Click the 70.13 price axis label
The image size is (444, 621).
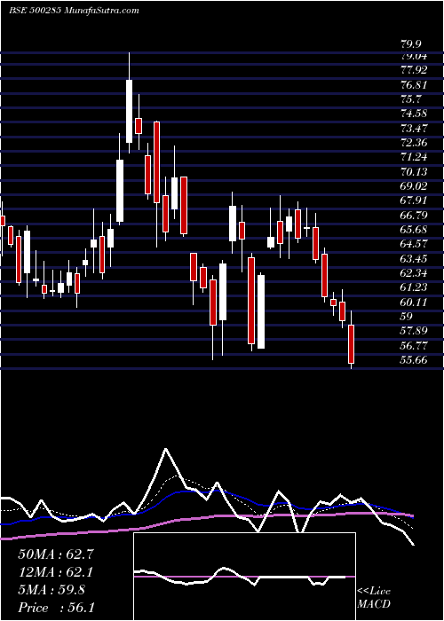click(415, 172)
